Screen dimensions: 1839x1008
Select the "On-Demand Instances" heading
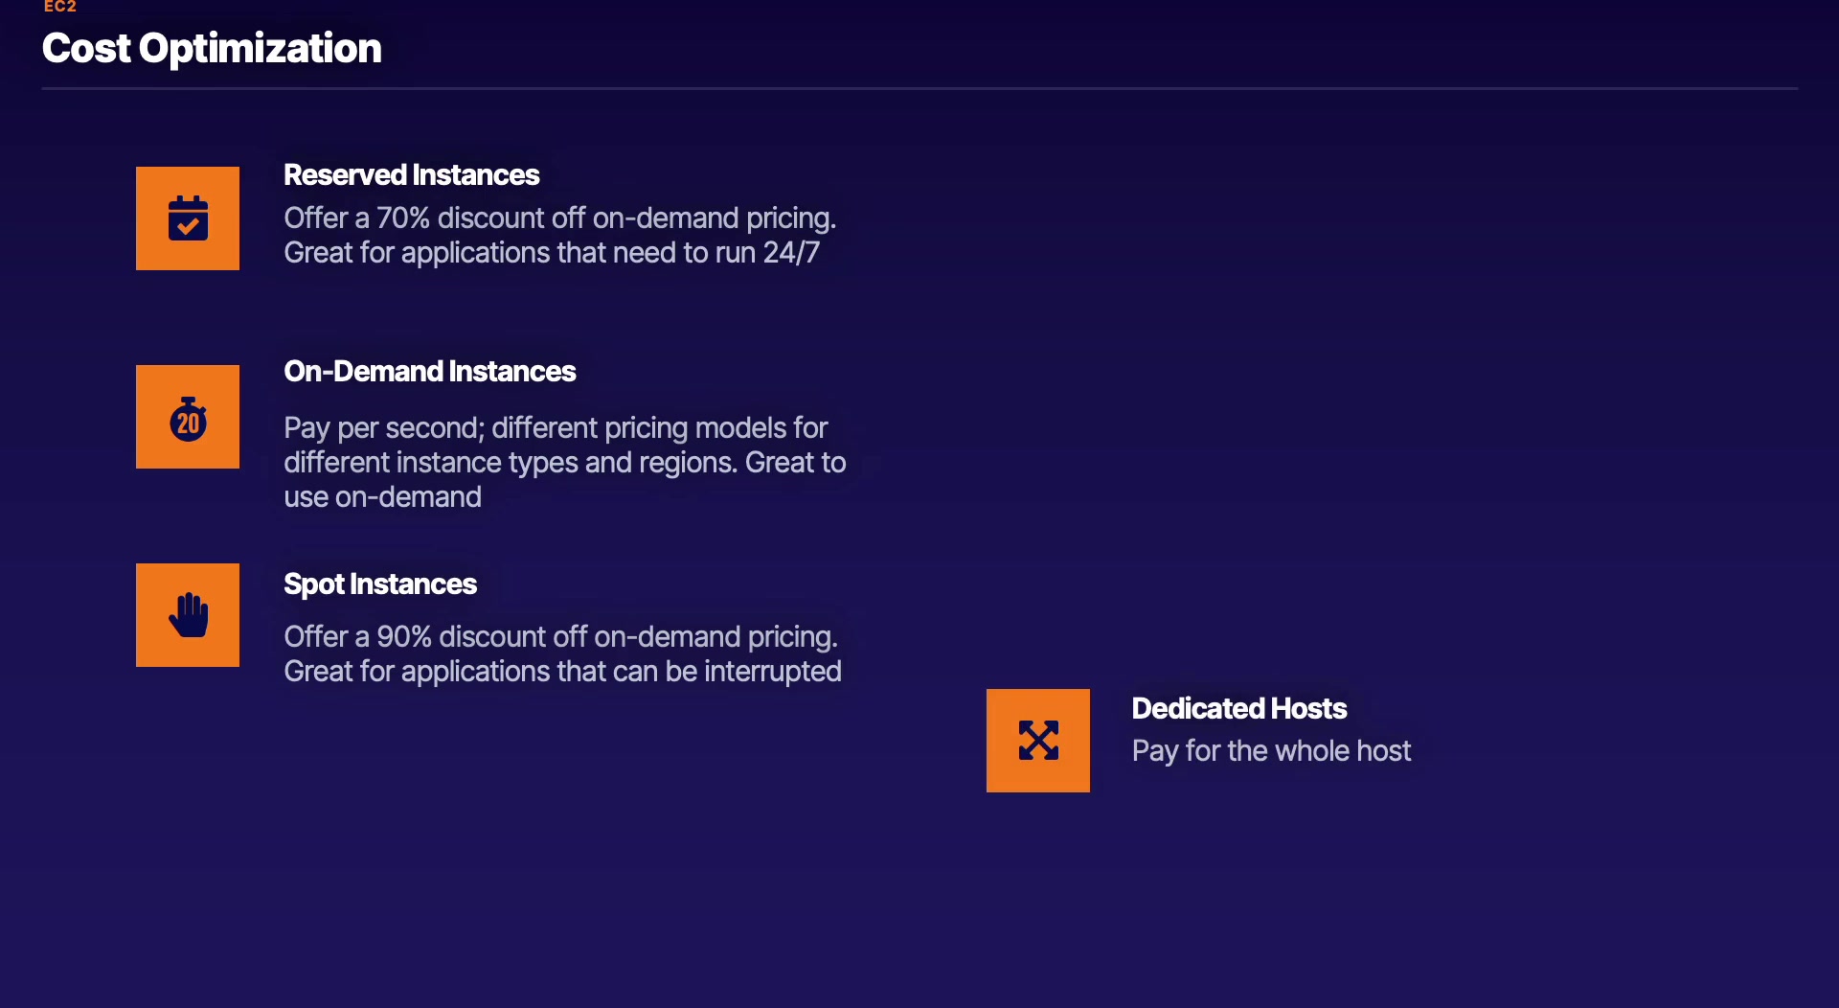click(430, 372)
